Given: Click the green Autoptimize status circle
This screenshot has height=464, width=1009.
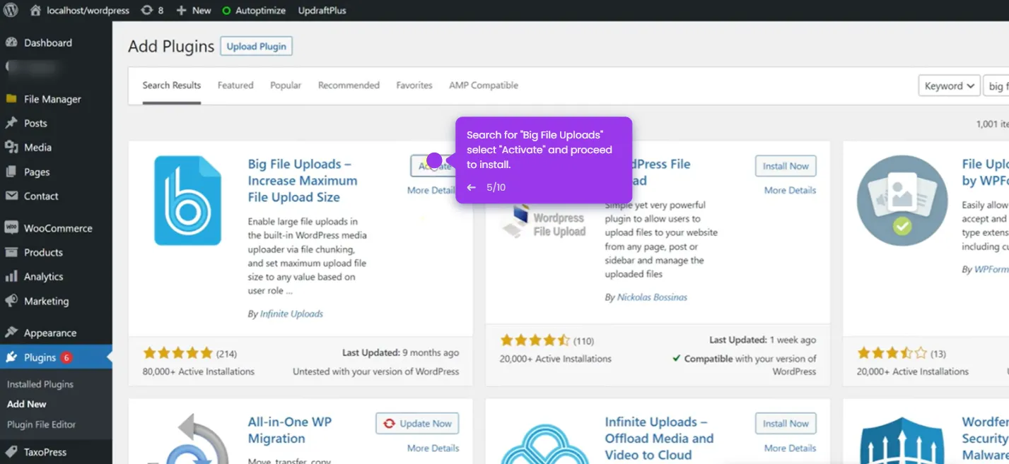Looking at the screenshot, I should coord(226,11).
